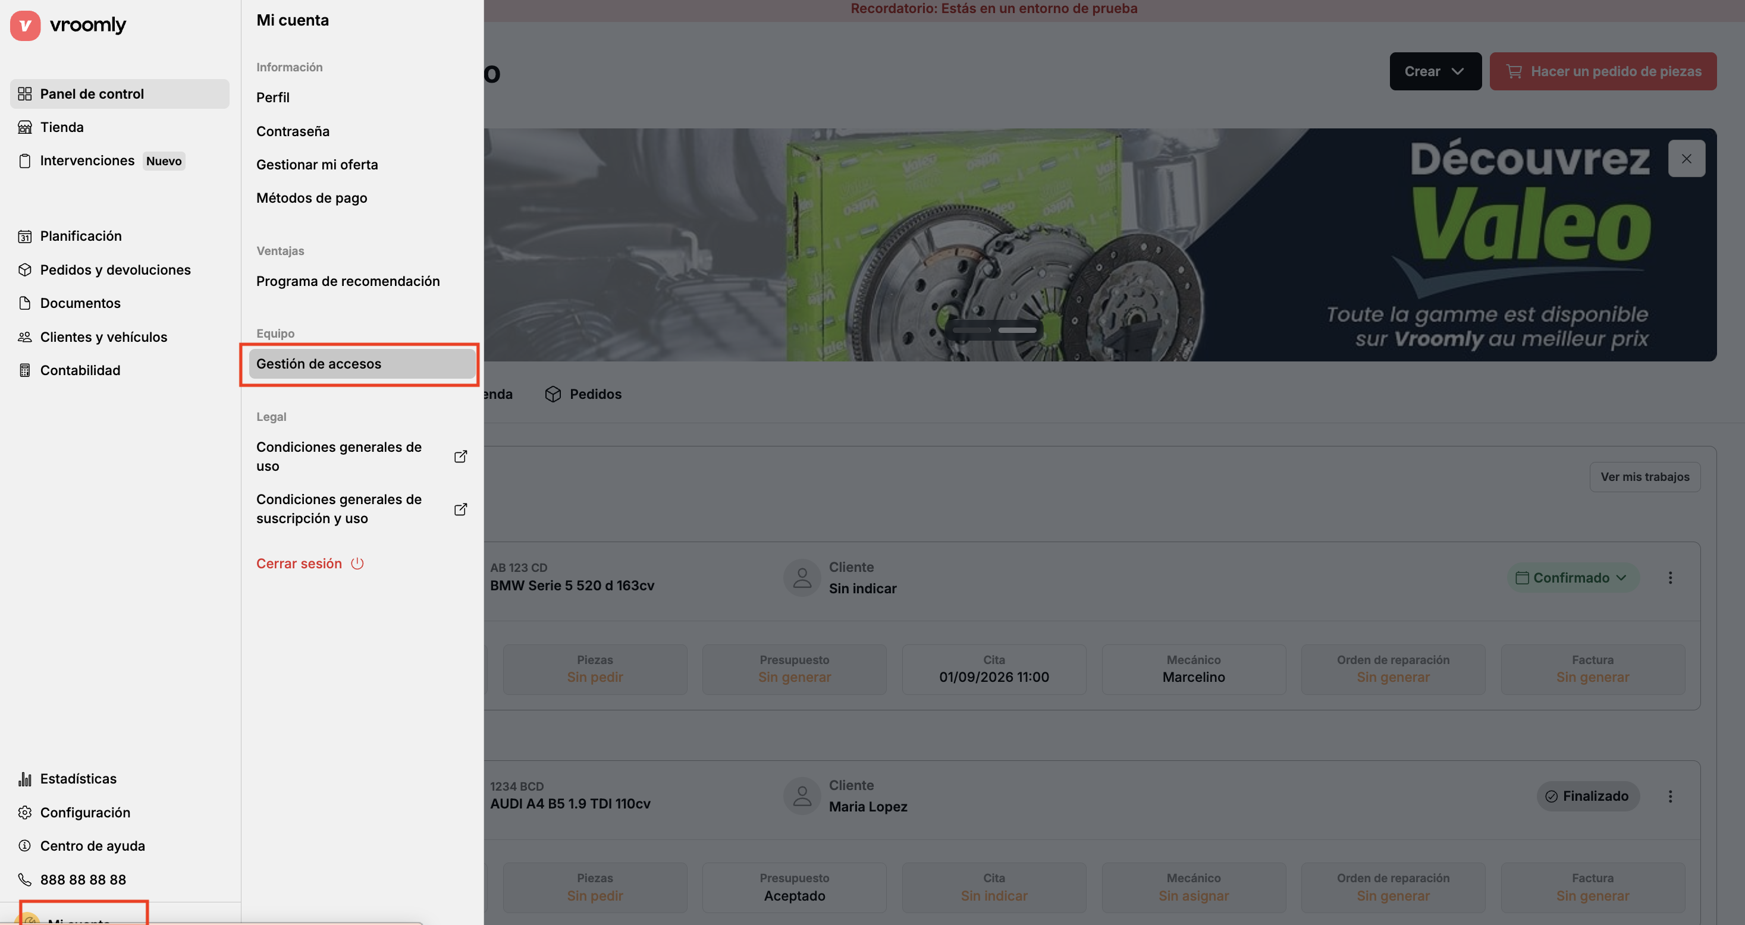Click the Finalizado status badge

coord(1588,797)
